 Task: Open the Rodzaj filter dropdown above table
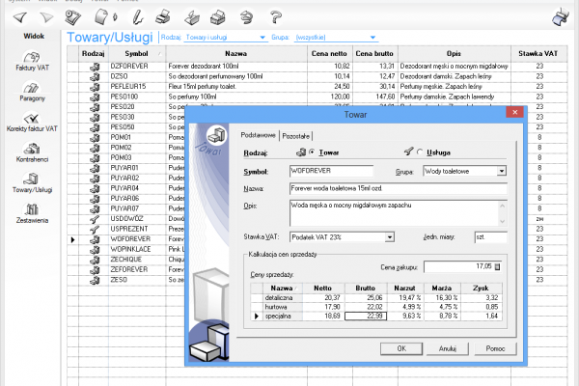[262, 36]
